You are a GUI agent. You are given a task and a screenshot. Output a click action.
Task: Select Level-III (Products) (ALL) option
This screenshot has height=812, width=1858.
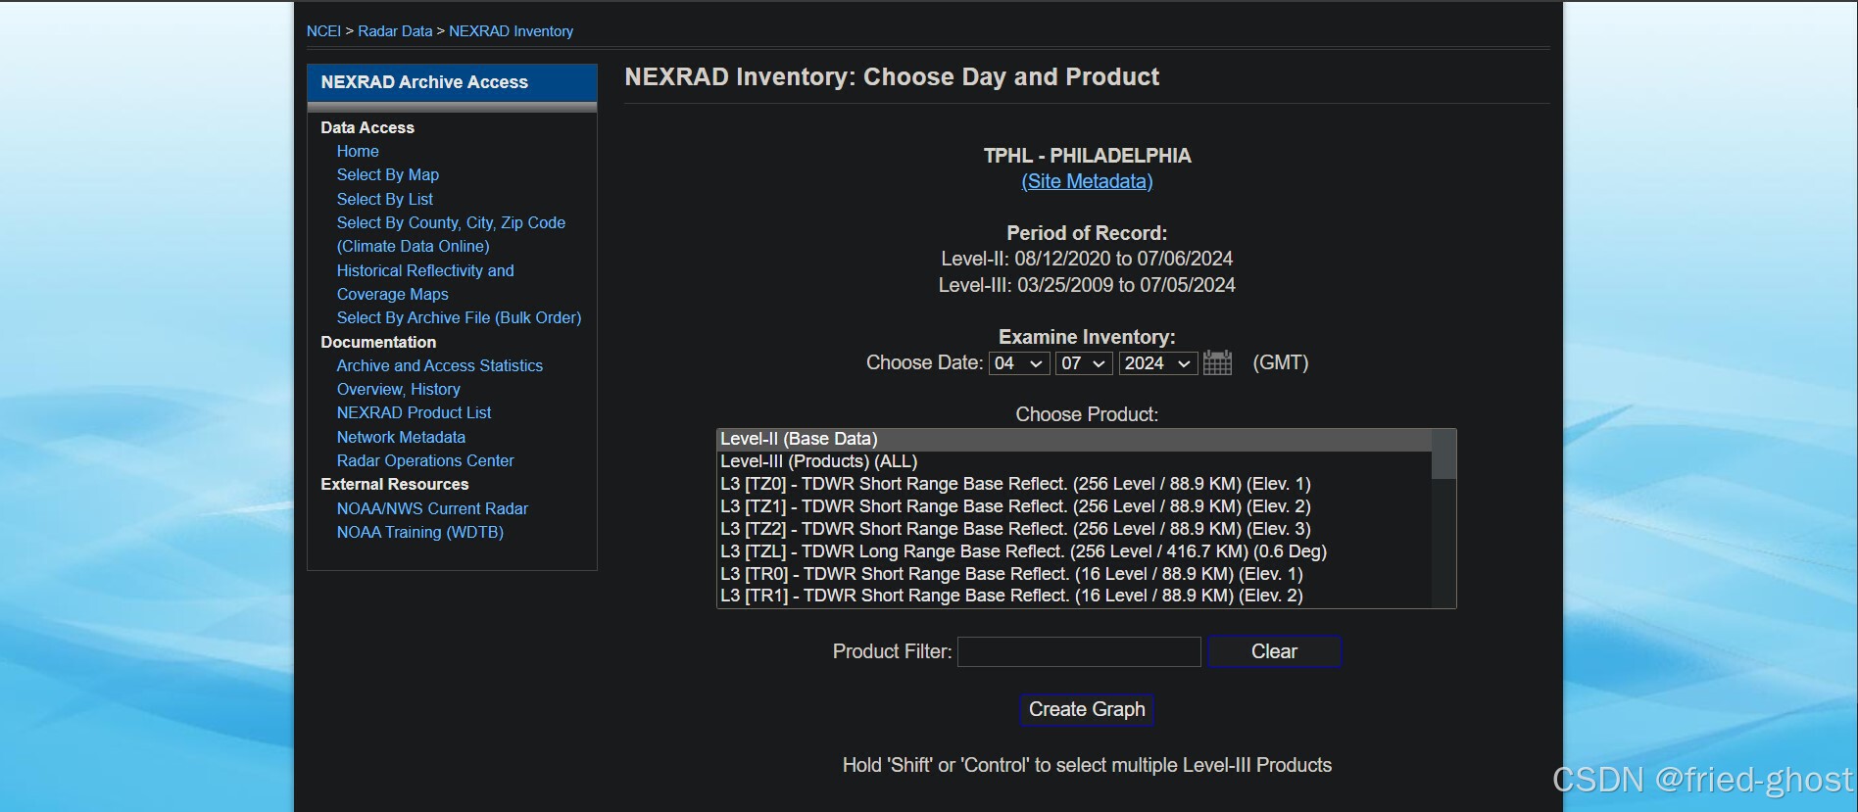click(1074, 461)
